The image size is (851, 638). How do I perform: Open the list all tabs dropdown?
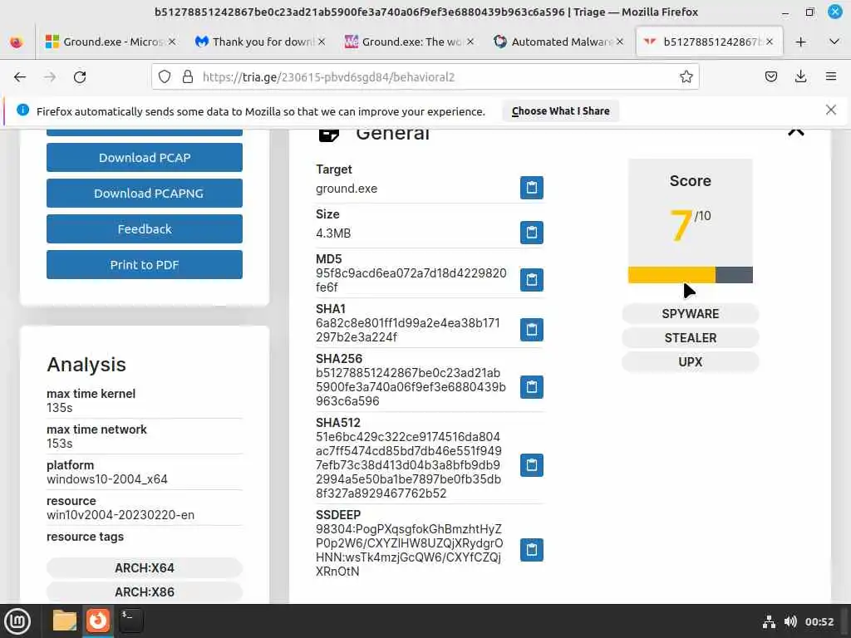pyautogui.click(x=834, y=42)
